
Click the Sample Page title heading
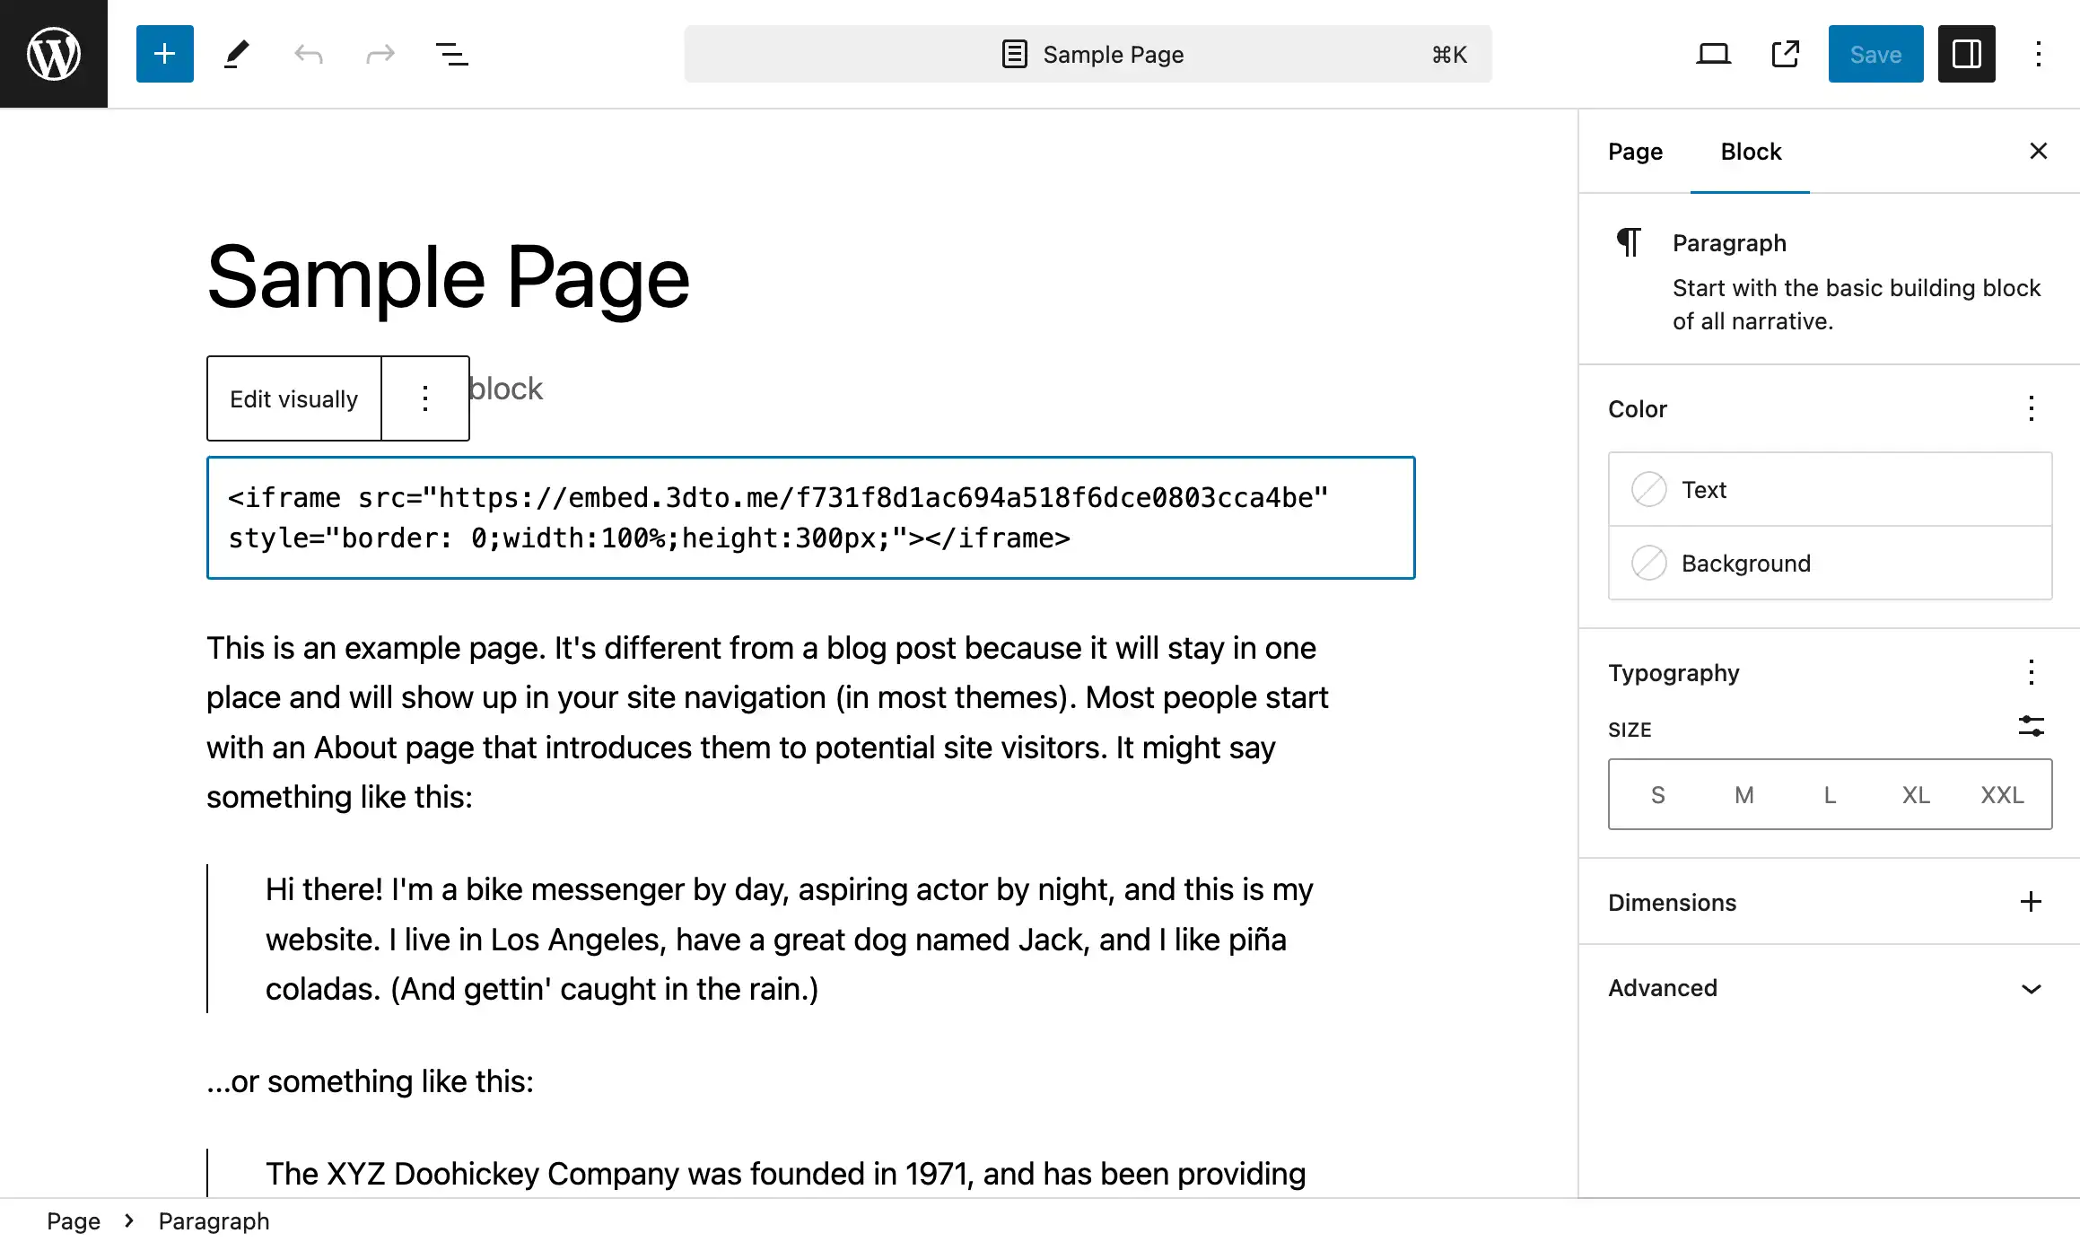[449, 278]
